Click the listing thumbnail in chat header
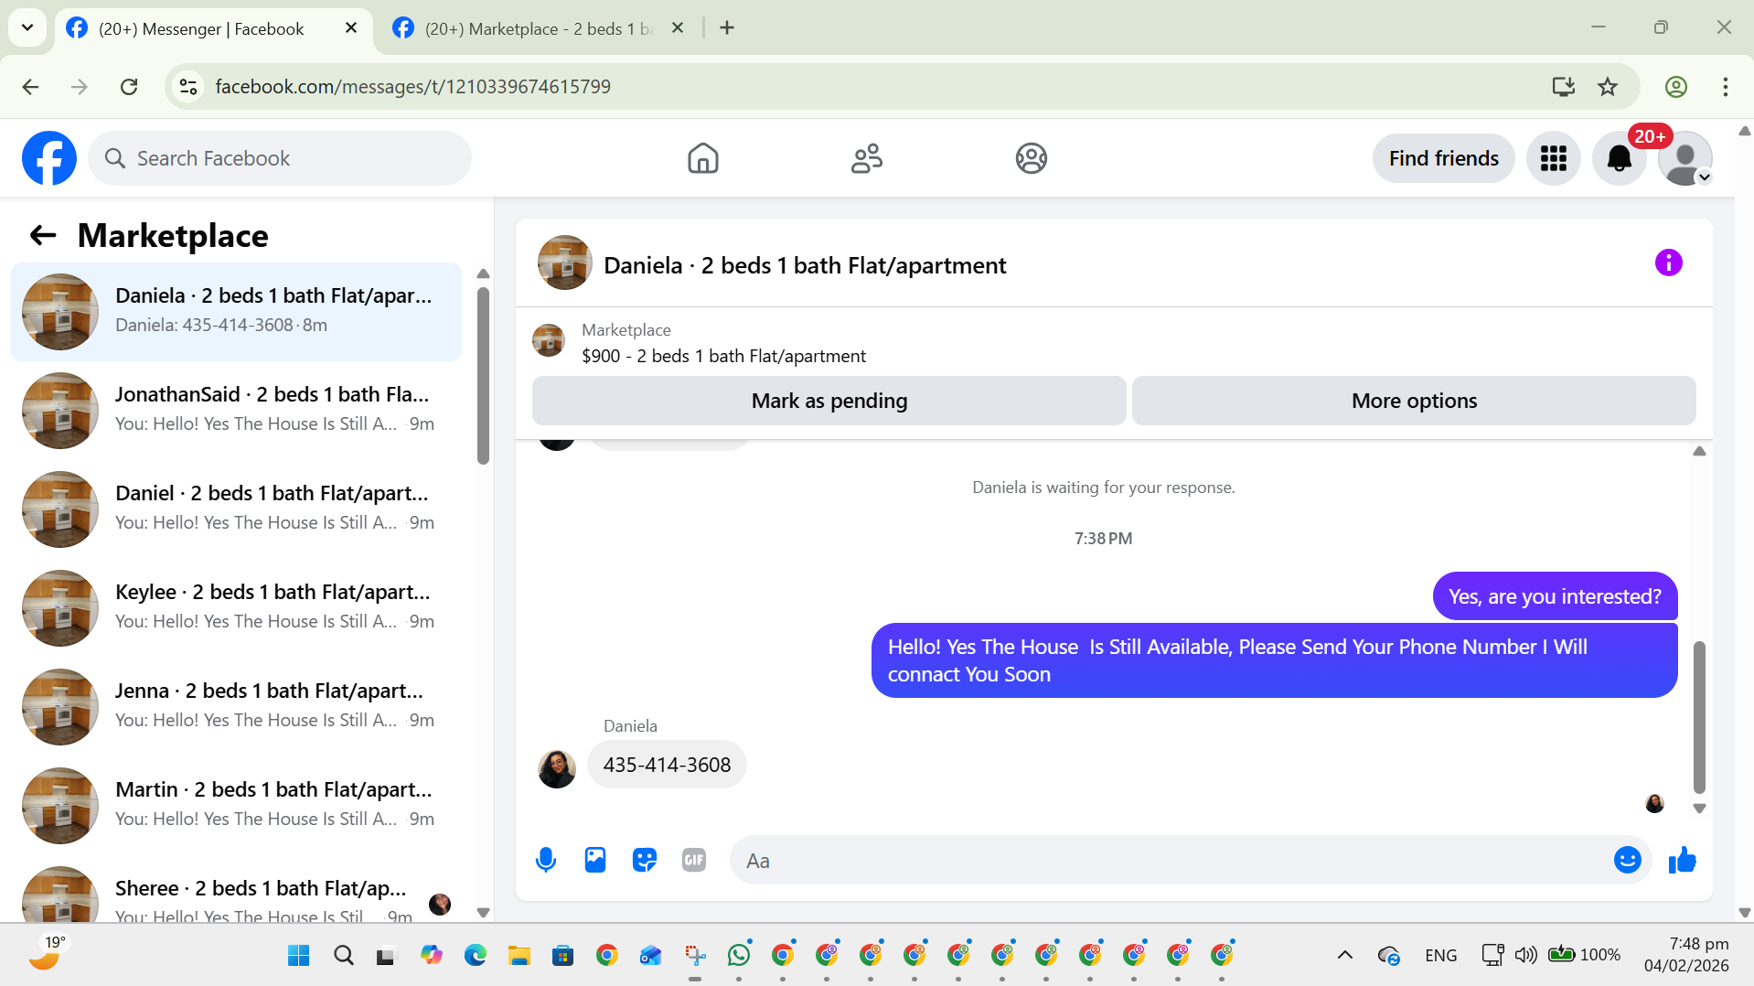The width and height of the screenshot is (1754, 986). (564, 263)
